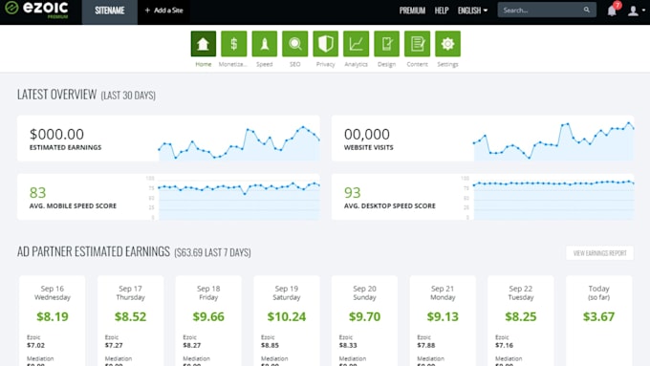Open the Content document icon
Viewport: 650px width, 366px height.
pos(417,44)
